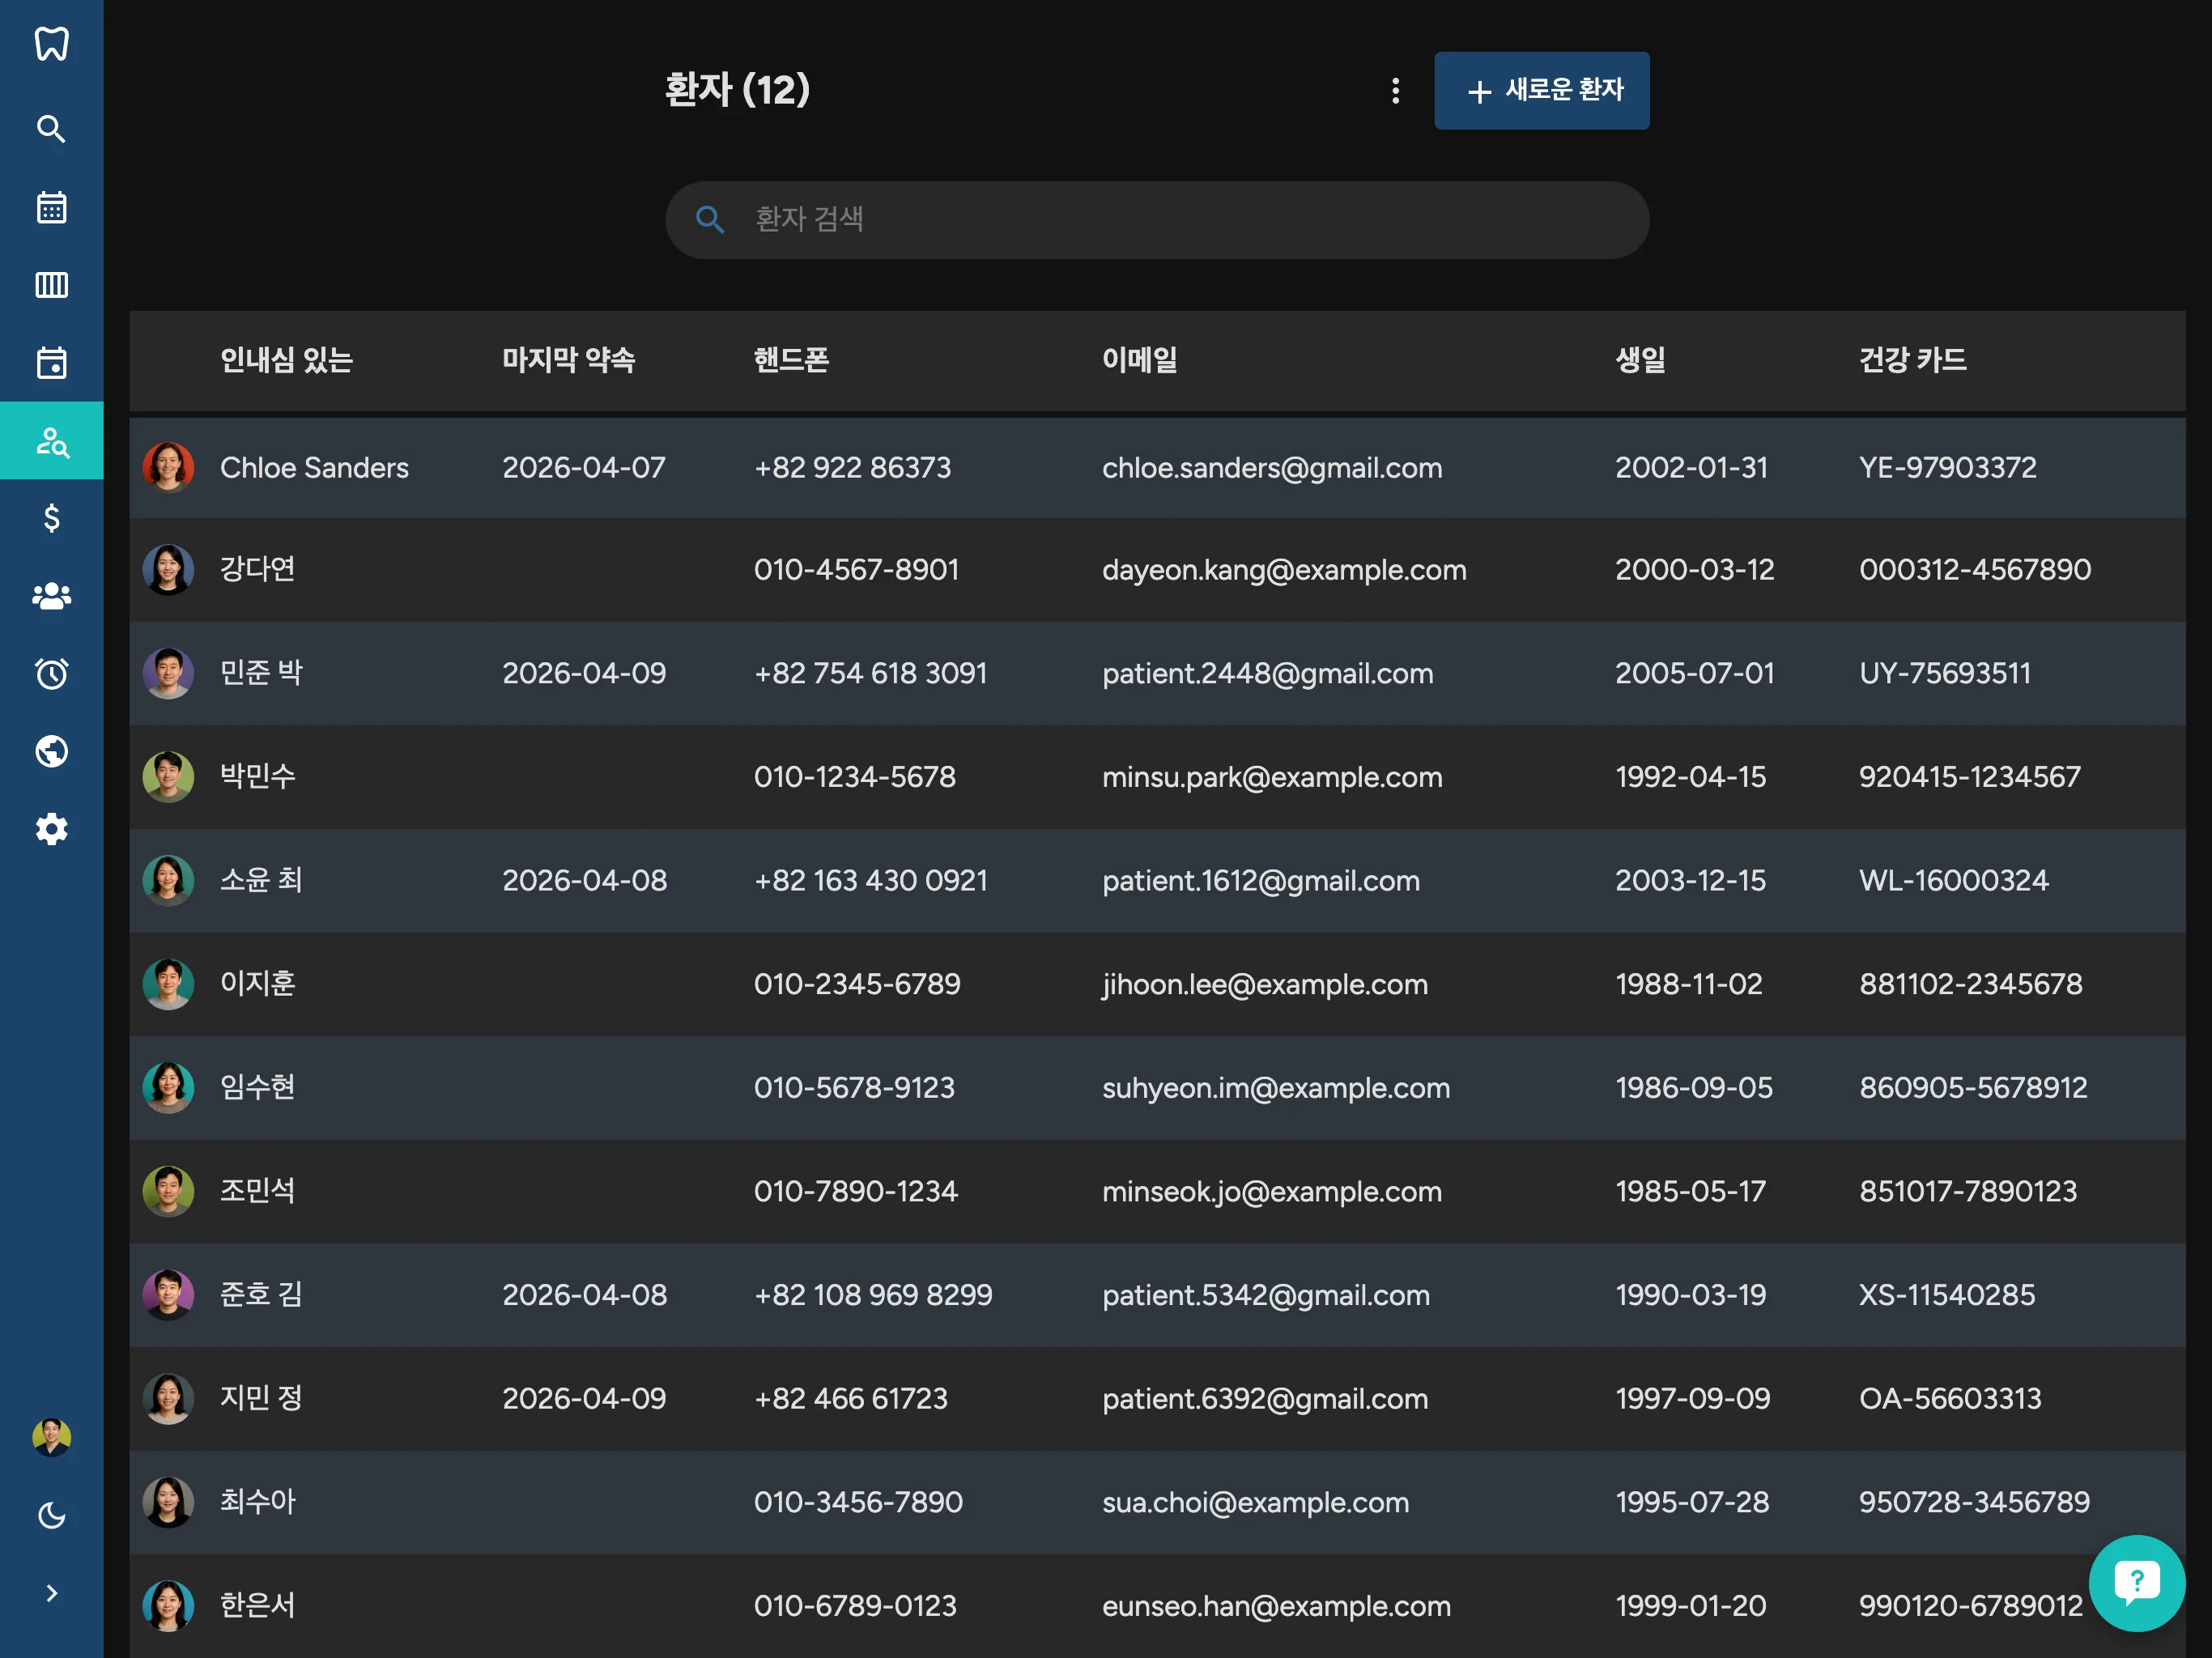Open the search icon in sidebar
Screen dimensions: 2212x1658
pos(51,129)
